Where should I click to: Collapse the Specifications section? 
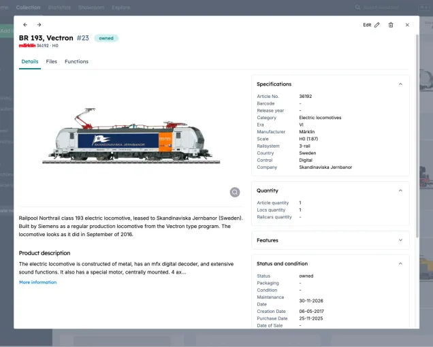point(400,84)
